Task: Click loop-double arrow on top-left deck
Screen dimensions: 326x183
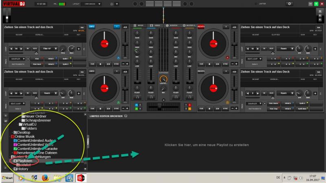Action: click(x=21, y=49)
